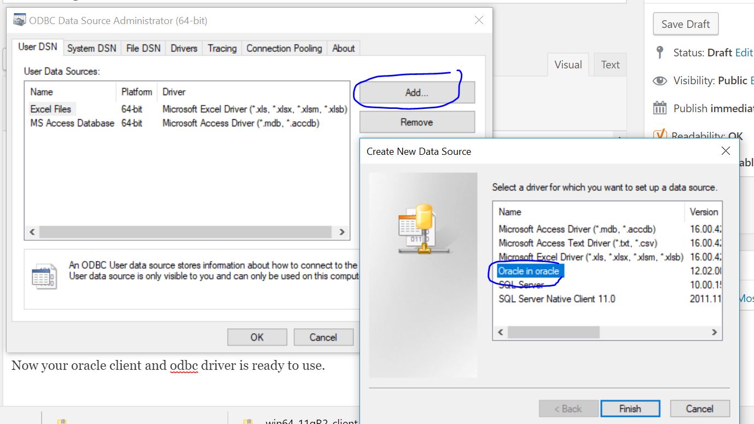The image size is (754, 424).
Task: Click driver list scroll left arrow
Action: pos(500,332)
